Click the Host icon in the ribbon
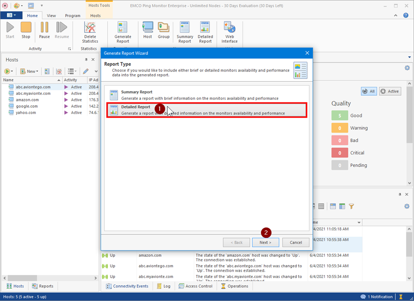Viewport: 414px width, 301px height. coord(148,30)
